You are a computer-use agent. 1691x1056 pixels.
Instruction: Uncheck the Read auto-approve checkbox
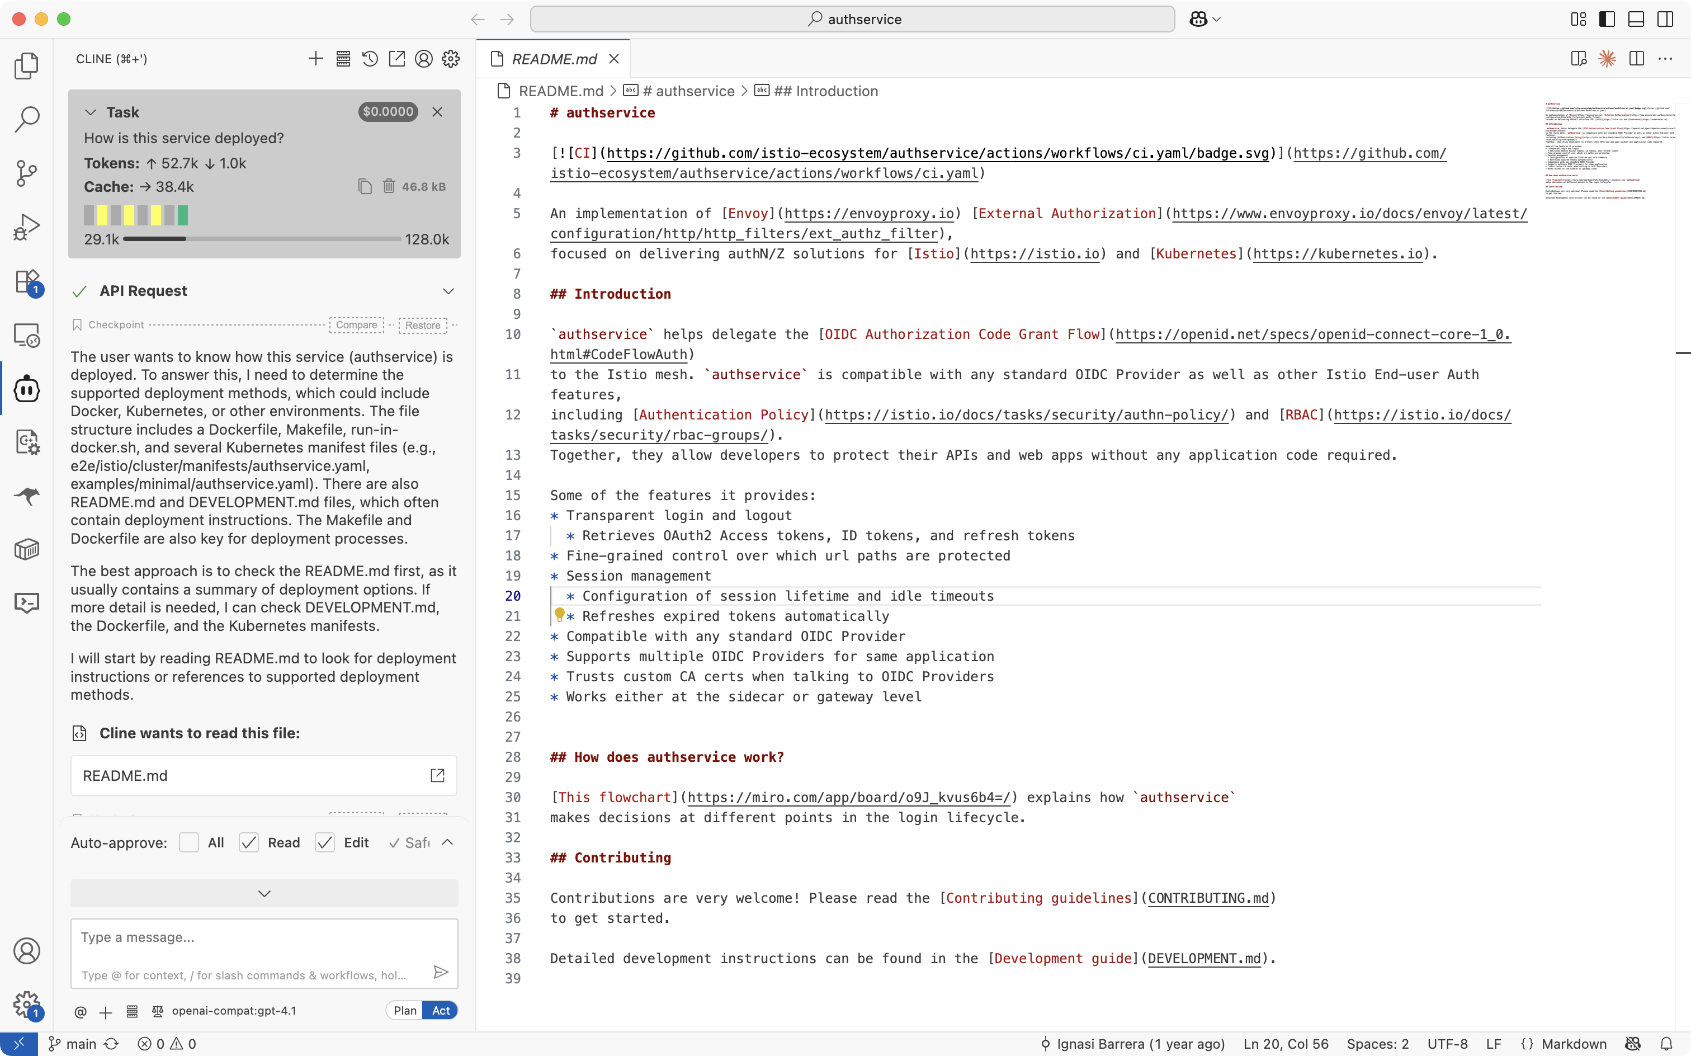(248, 842)
